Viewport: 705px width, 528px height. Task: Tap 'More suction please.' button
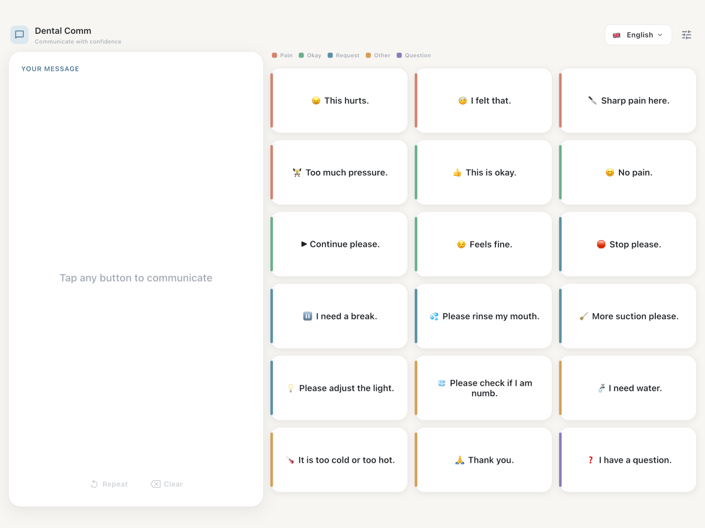(x=628, y=316)
